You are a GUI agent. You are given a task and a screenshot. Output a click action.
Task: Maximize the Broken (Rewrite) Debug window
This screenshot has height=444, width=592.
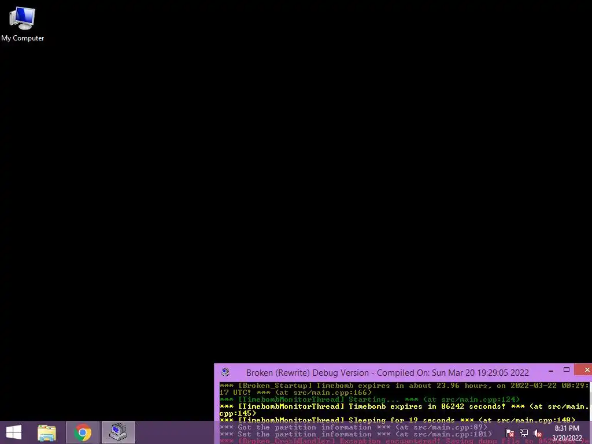pyautogui.click(x=567, y=369)
